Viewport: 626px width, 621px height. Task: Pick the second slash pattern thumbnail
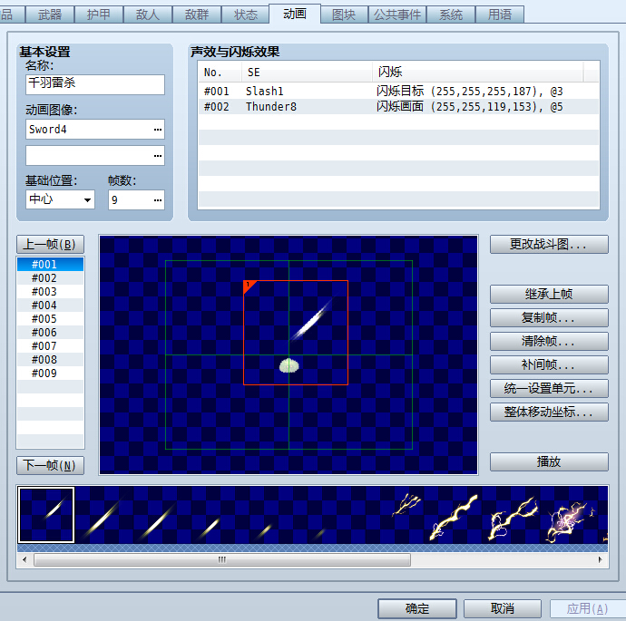point(103,515)
